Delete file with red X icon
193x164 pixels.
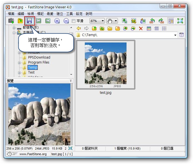tap(141, 29)
